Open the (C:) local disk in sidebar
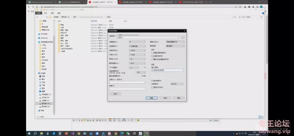This screenshot has width=294, height=136. [45, 94]
